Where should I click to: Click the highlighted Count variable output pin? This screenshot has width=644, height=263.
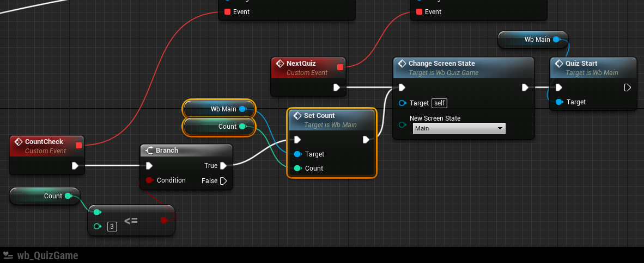(x=242, y=127)
